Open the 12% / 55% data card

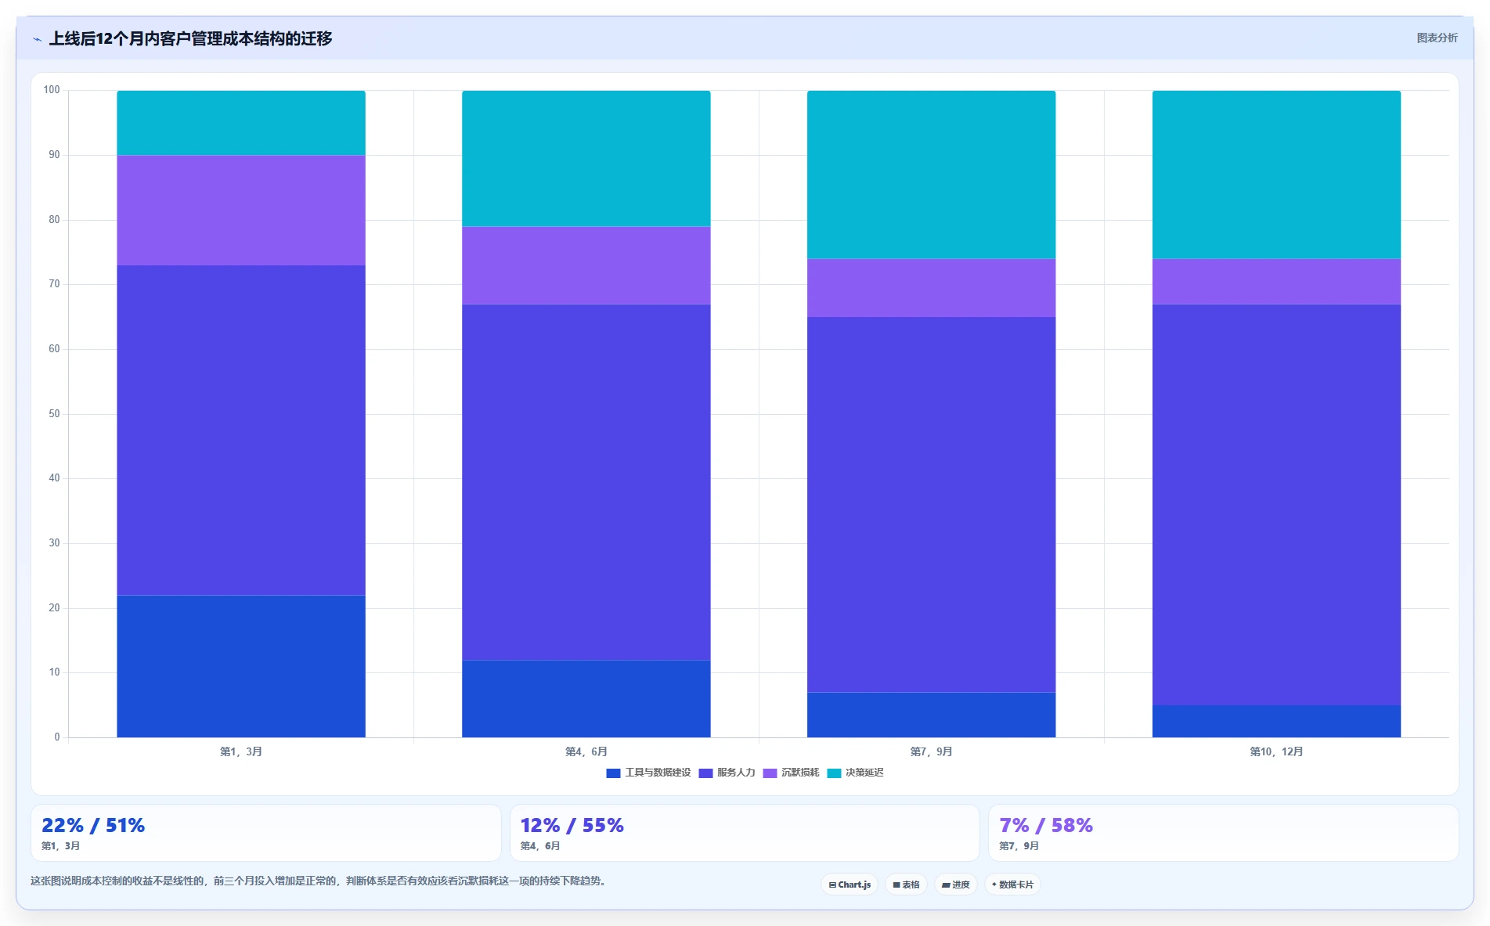click(x=745, y=833)
